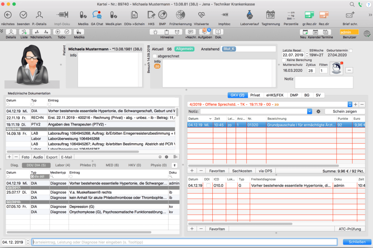373x248 pixels.
Task: Open Medik.plan icon
Action: click(114, 15)
